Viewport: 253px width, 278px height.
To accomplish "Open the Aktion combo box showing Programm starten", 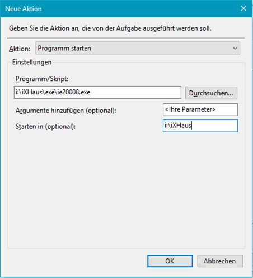I will (x=138, y=48).
